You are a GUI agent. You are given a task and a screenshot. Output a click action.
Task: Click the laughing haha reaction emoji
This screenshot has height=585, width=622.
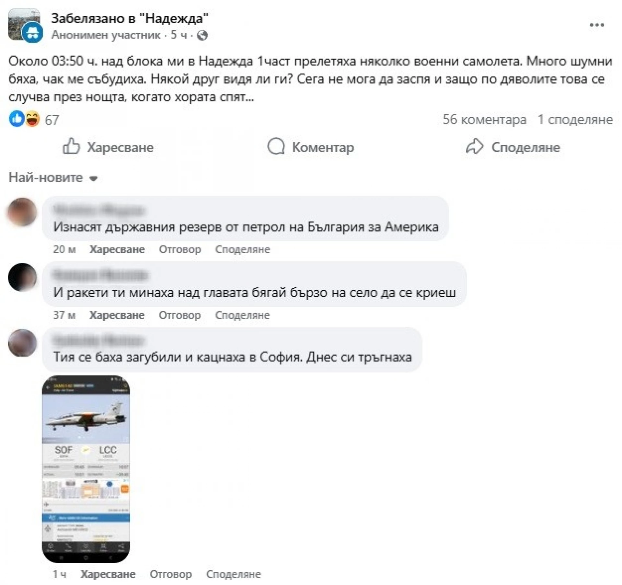tap(32, 119)
